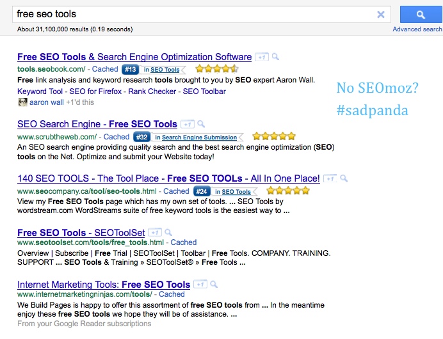Image resolution: width=443 pixels, height=339 pixels.
Task: Open Cached link for seocompany.ca result
Action: point(176,191)
